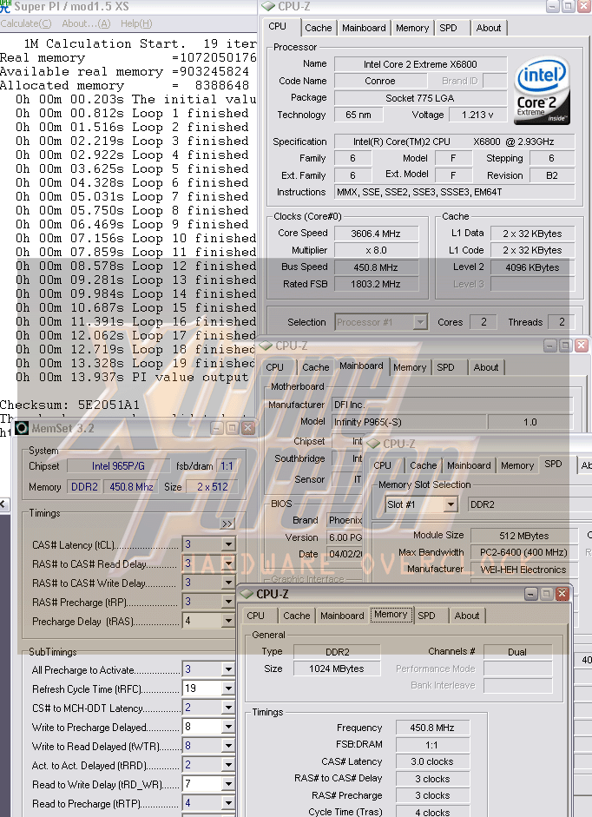Close the bottom Memory CPU-Z window
The width and height of the screenshot is (592, 817).
point(562,594)
